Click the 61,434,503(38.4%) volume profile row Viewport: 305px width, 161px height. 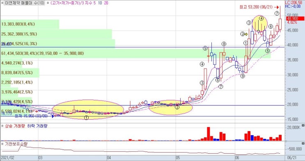click(135, 53)
